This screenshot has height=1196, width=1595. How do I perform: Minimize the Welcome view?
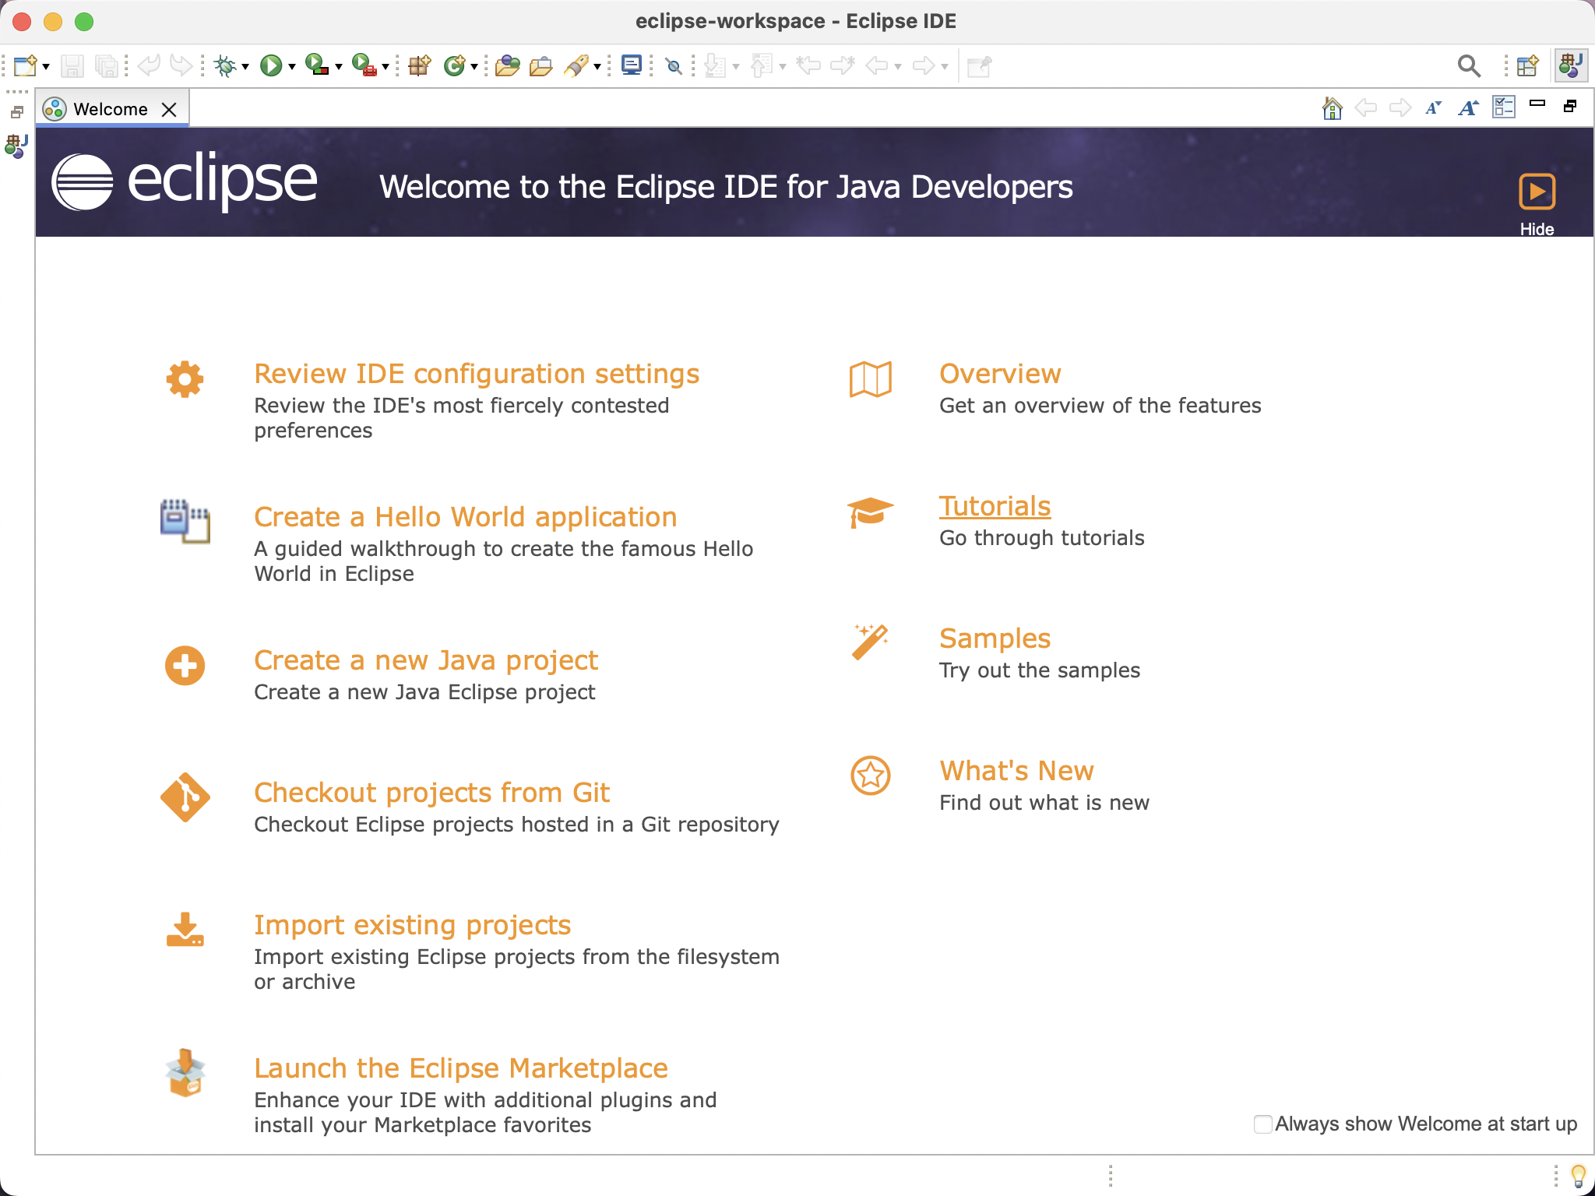1537,103
